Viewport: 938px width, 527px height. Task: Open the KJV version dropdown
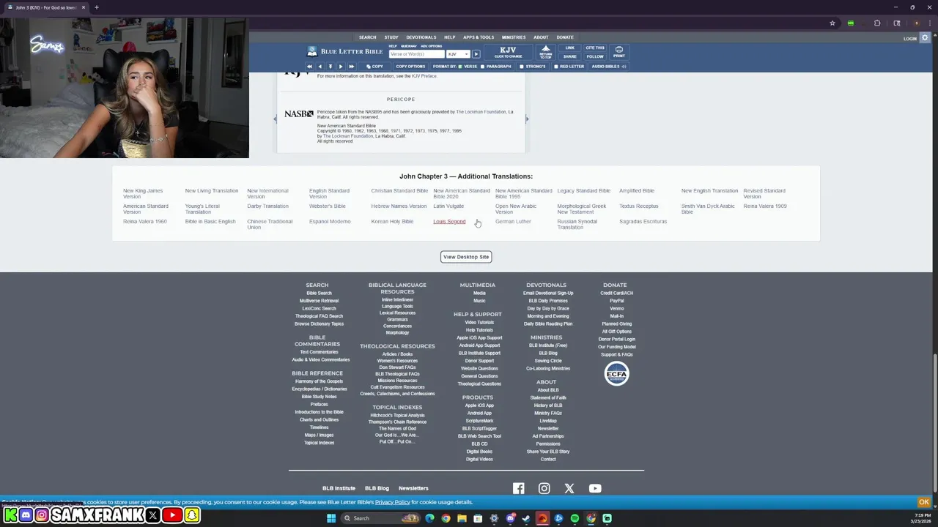458,54
